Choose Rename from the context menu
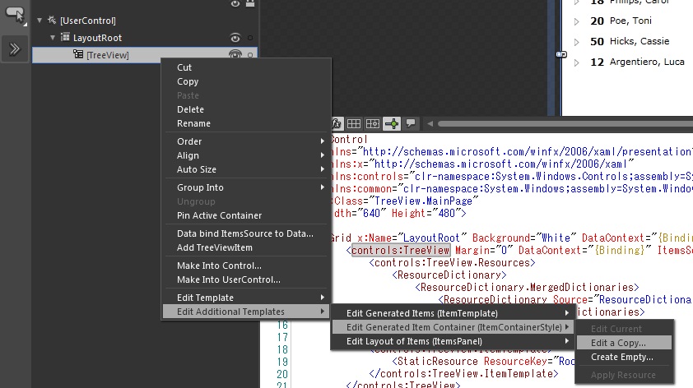 246,123
